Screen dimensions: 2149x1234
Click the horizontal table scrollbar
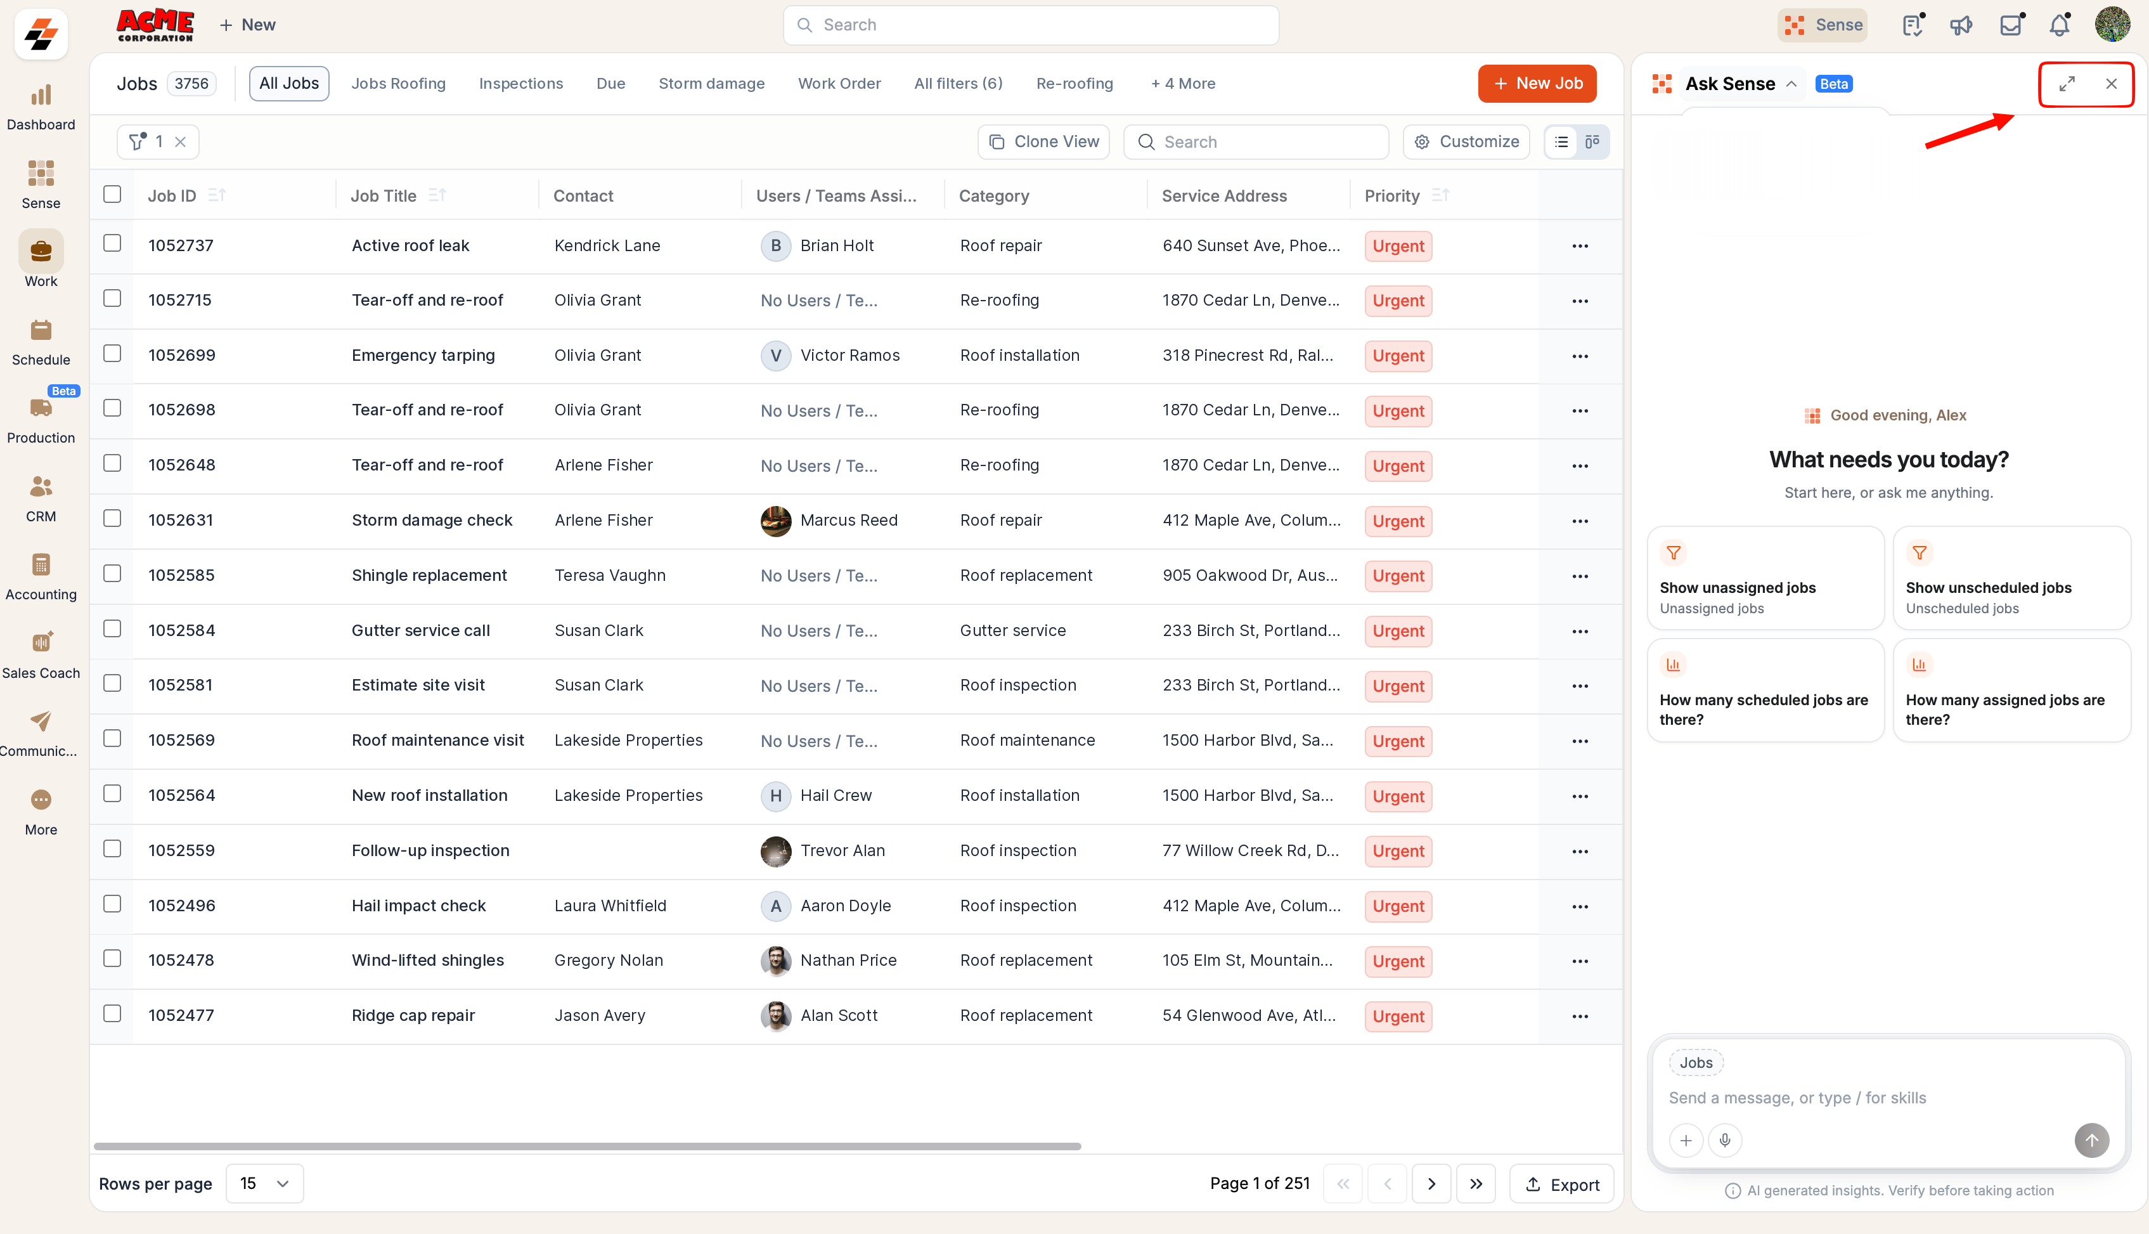[587, 1146]
